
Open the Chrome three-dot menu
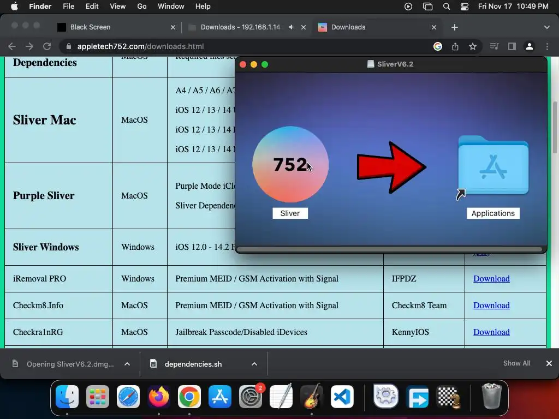[547, 46]
